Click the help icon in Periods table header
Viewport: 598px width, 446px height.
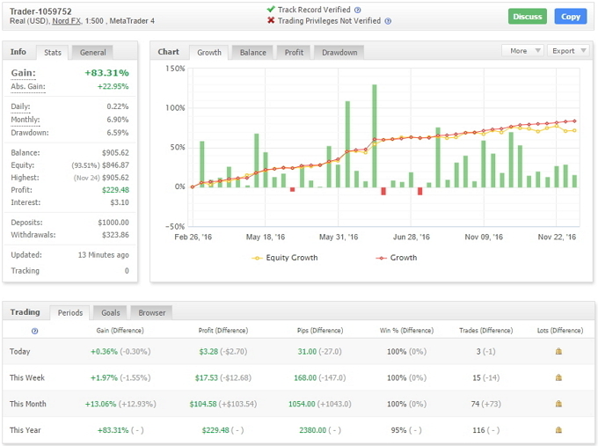34,331
